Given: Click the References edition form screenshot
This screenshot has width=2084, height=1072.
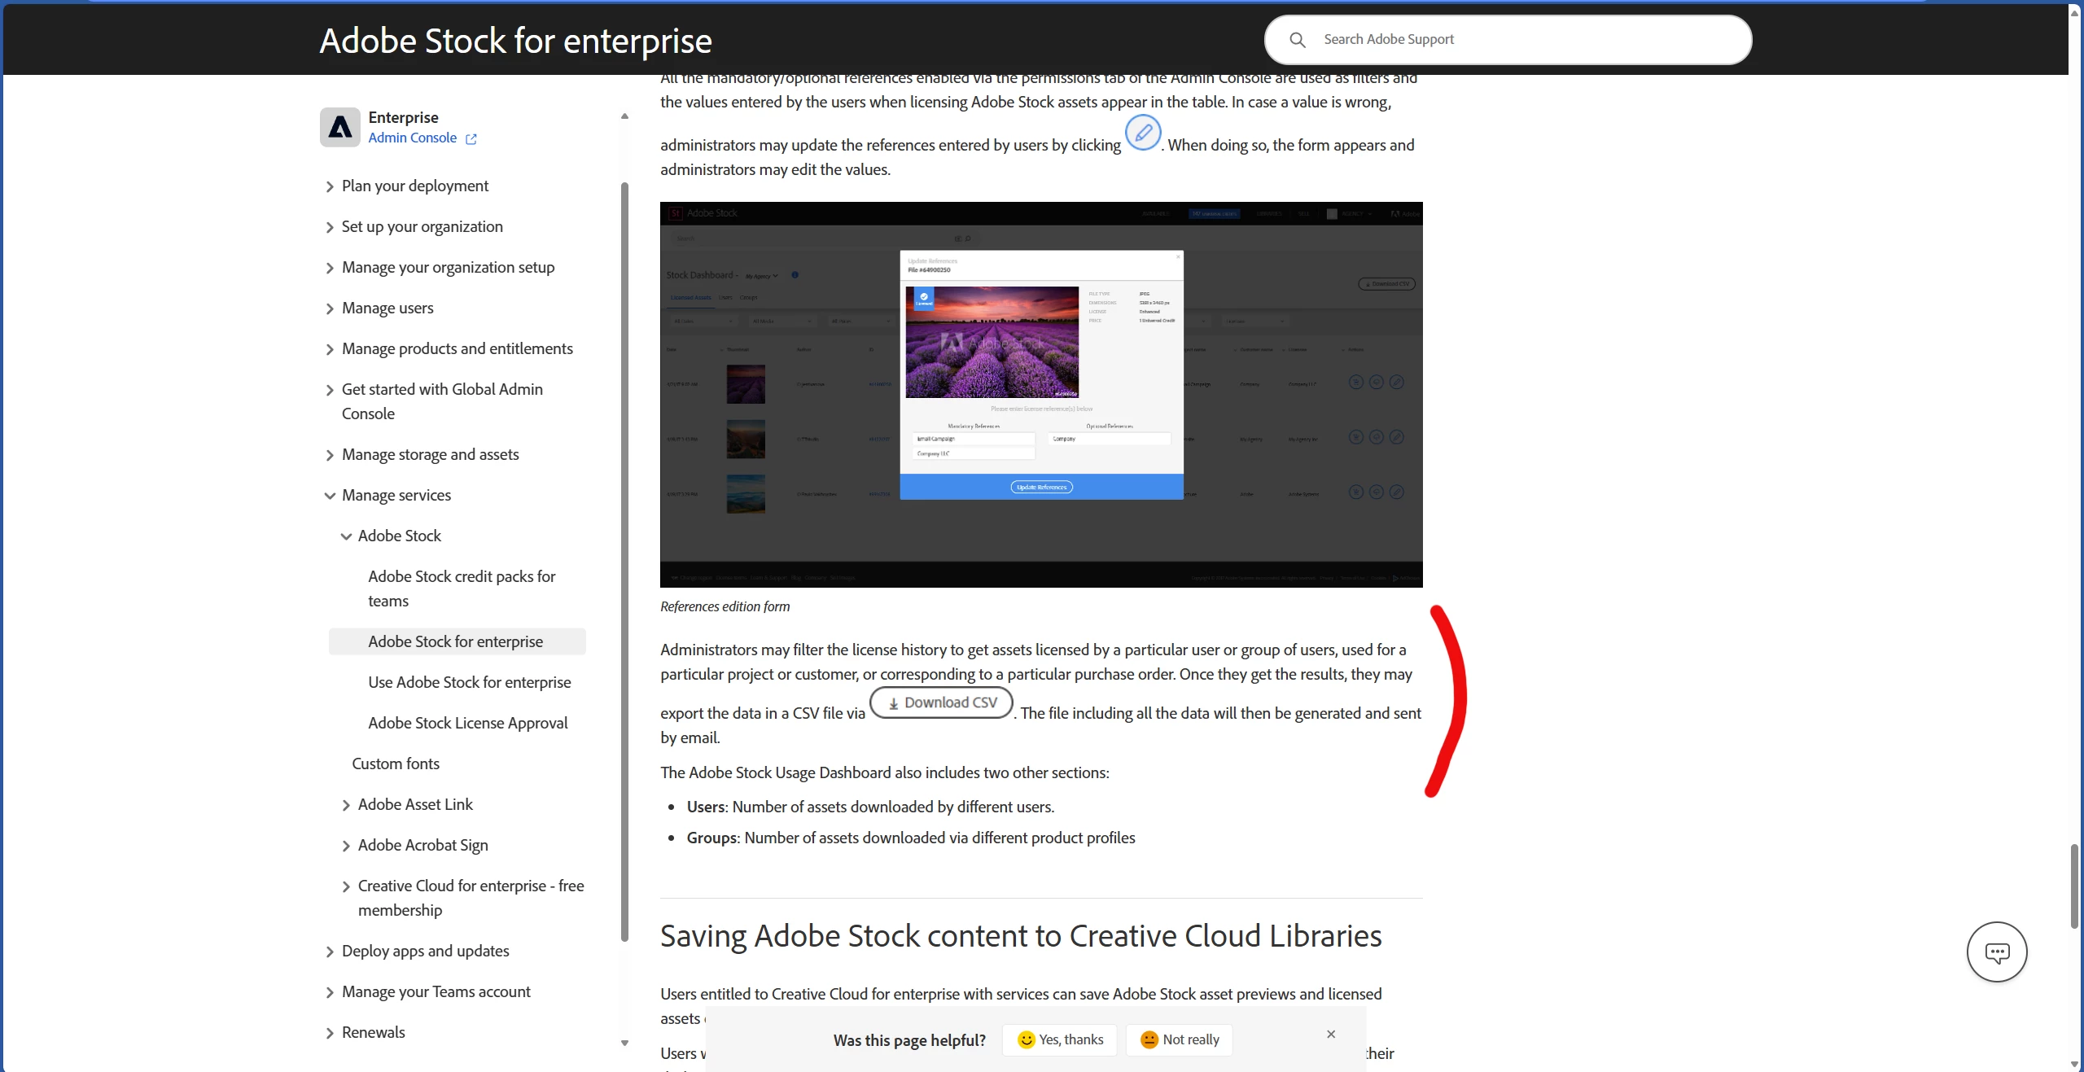Looking at the screenshot, I should 1040,395.
